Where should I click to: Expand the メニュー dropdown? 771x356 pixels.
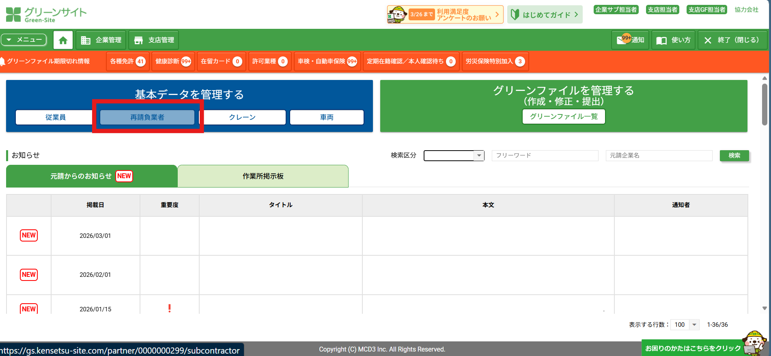pyautogui.click(x=24, y=40)
